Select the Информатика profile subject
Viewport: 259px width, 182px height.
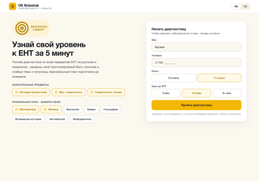(x=82, y=119)
